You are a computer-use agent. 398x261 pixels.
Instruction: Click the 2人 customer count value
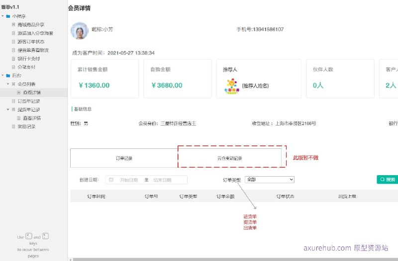click(x=391, y=85)
